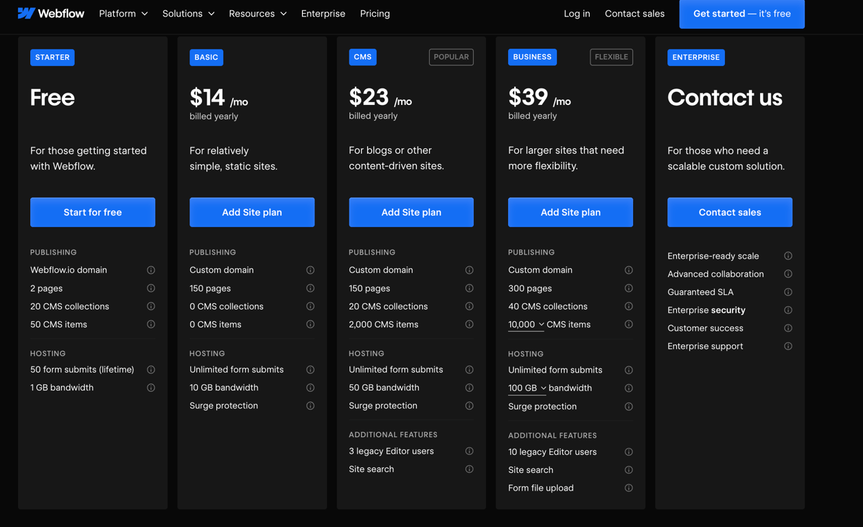Open info icon for 50 GB bandwidth
The width and height of the screenshot is (863, 527).
coord(470,388)
